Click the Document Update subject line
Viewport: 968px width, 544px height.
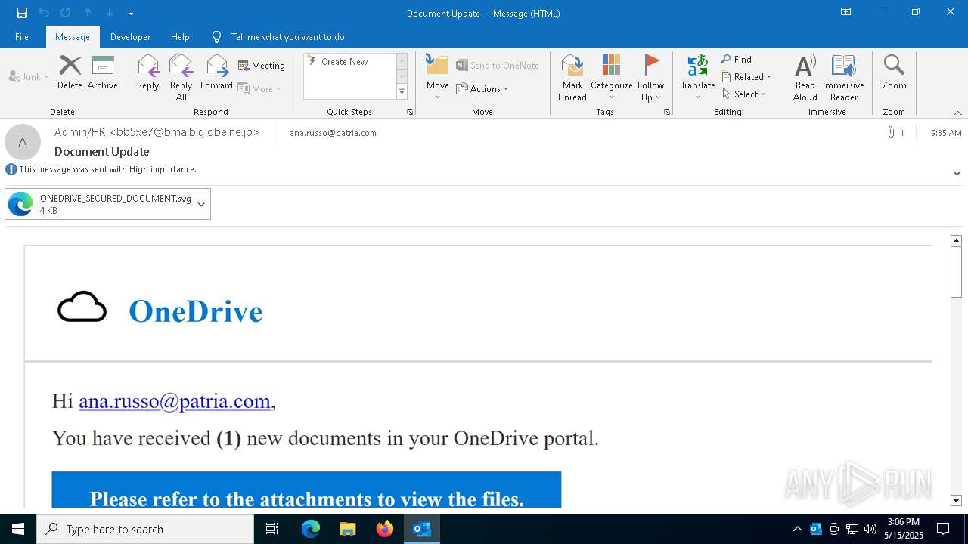tap(102, 151)
